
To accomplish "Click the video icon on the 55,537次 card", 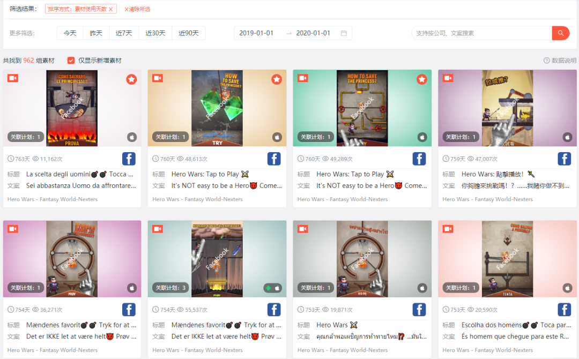I will (158, 229).
